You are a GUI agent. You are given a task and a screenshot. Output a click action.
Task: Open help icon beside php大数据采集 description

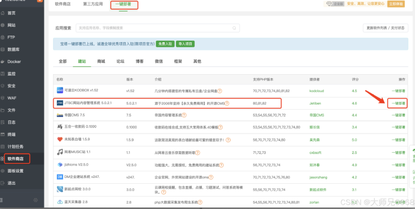pyautogui.click(x=200, y=202)
